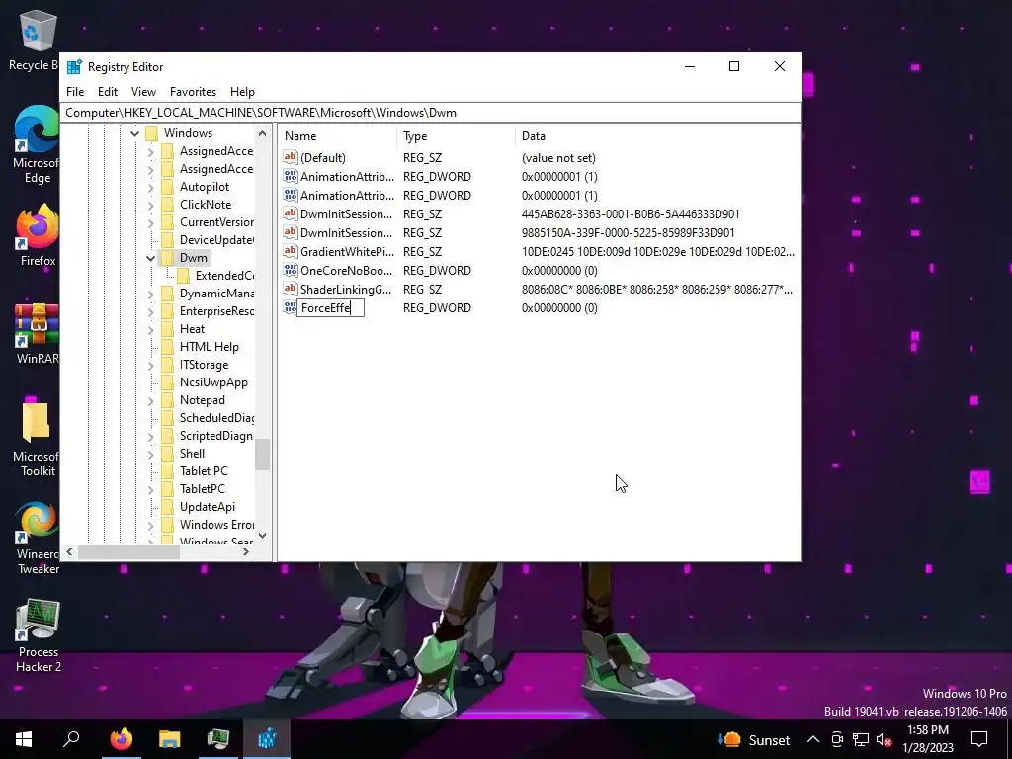Open Firefox from the taskbar
The width and height of the screenshot is (1012, 759).
click(x=121, y=739)
